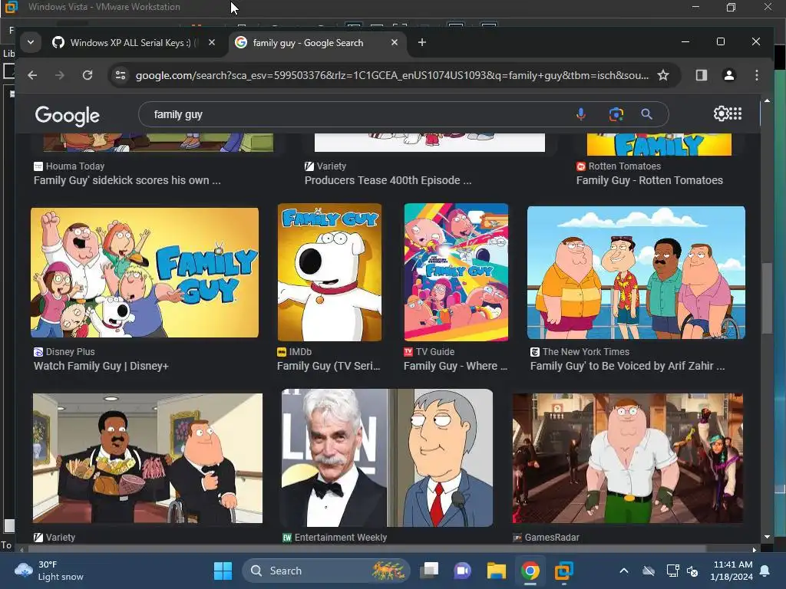Click the Chrome forward arrow
786x589 pixels.
[60, 75]
